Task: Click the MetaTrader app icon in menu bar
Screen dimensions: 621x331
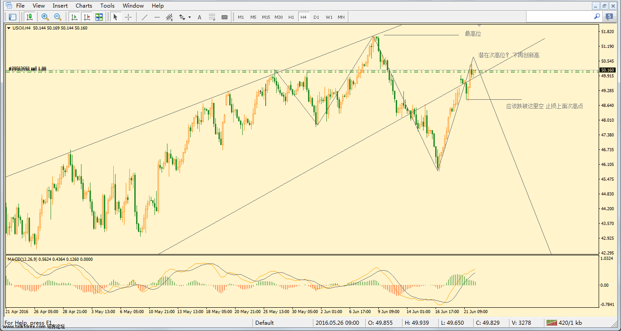Action: (x=8, y=5)
